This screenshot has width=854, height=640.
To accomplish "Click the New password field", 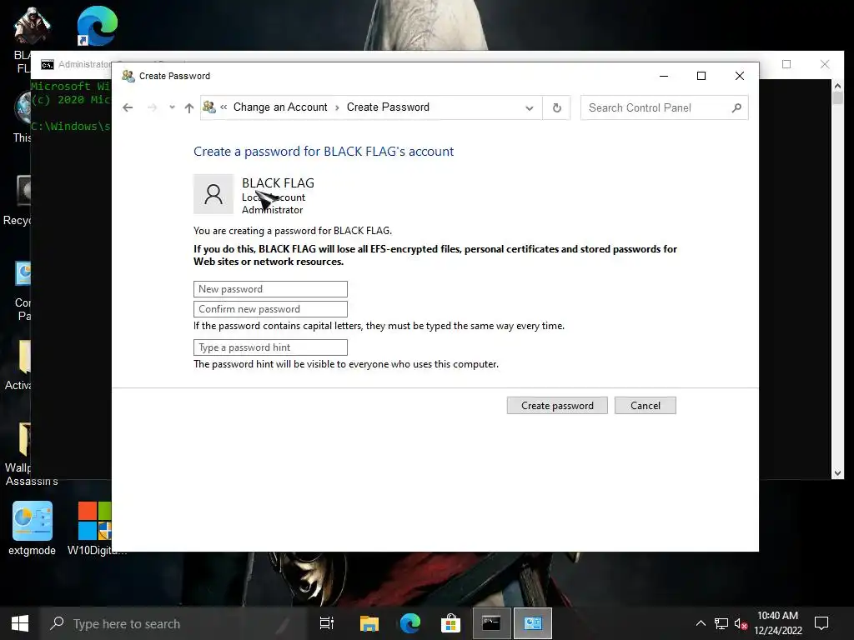I will (270, 289).
